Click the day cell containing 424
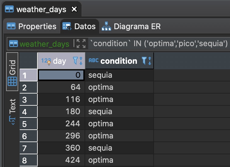The image size is (230, 167). pos(61,160)
